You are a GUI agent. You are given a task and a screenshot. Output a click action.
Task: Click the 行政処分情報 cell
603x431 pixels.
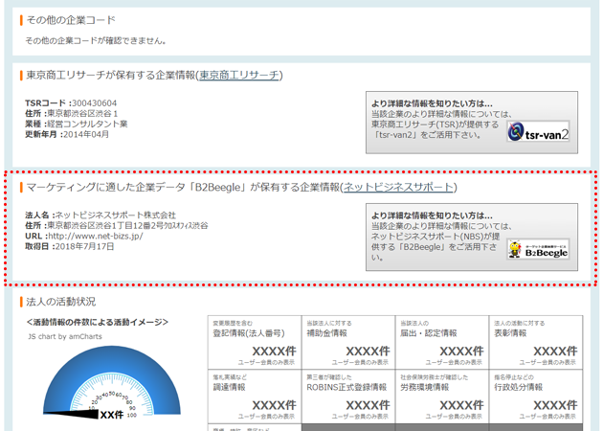coord(536,397)
